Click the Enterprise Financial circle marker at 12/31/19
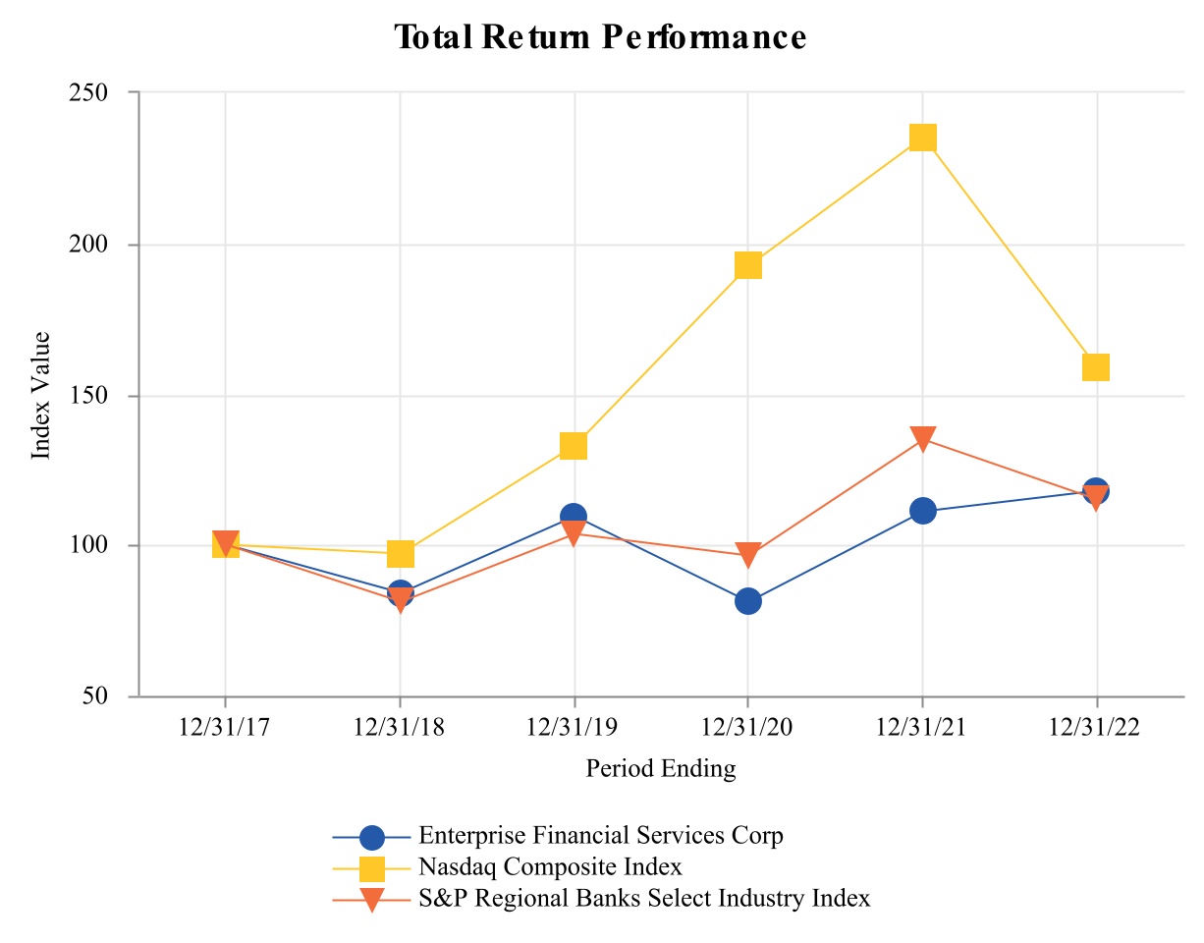 click(574, 516)
